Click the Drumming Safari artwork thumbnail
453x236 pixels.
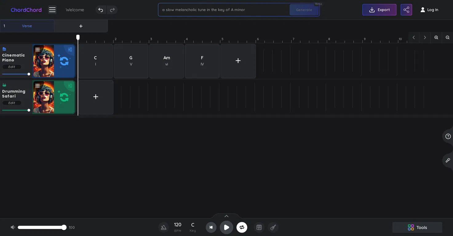click(x=44, y=97)
